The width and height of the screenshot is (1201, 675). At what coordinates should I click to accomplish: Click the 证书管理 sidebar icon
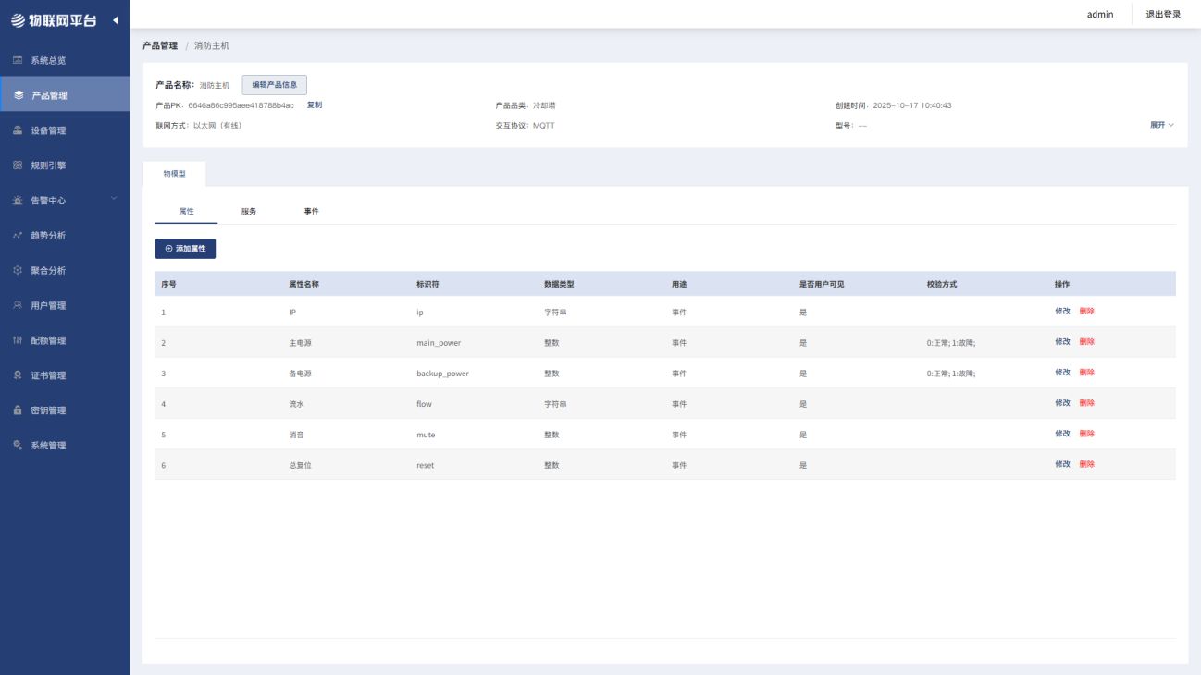point(18,375)
